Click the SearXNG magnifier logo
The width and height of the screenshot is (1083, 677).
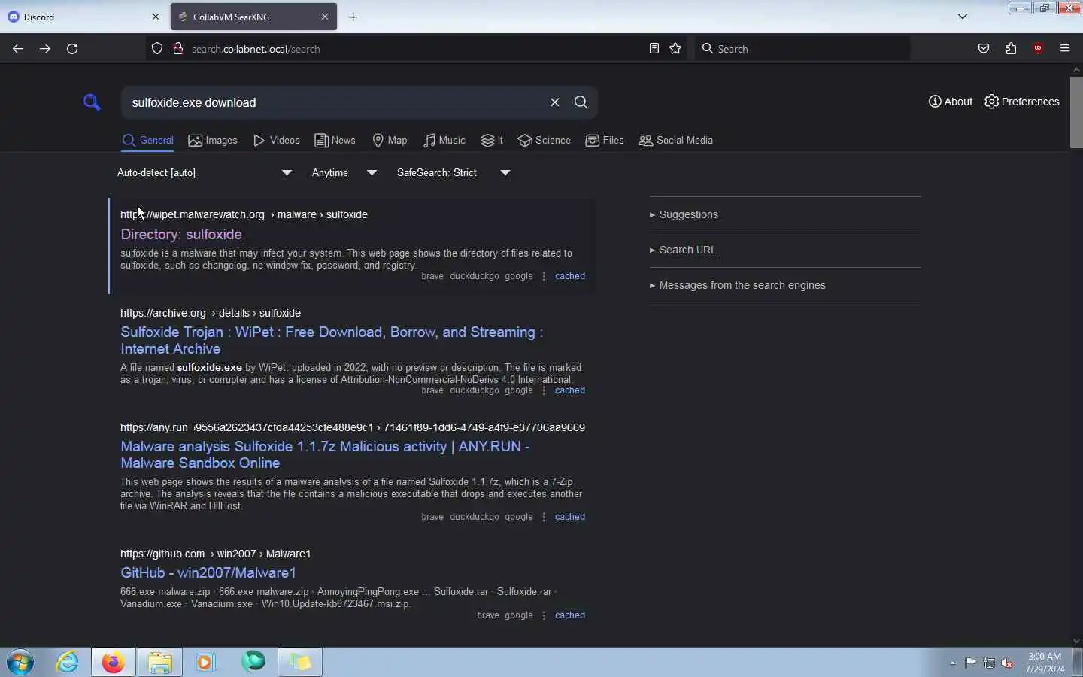pyautogui.click(x=92, y=102)
